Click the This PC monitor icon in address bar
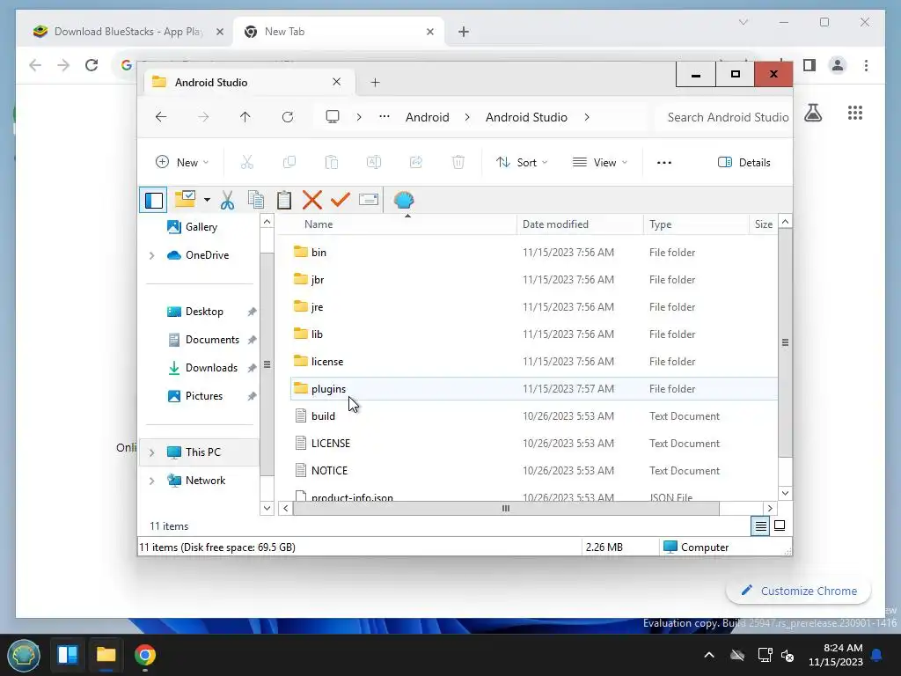This screenshot has height=676, width=901. pos(333,117)
